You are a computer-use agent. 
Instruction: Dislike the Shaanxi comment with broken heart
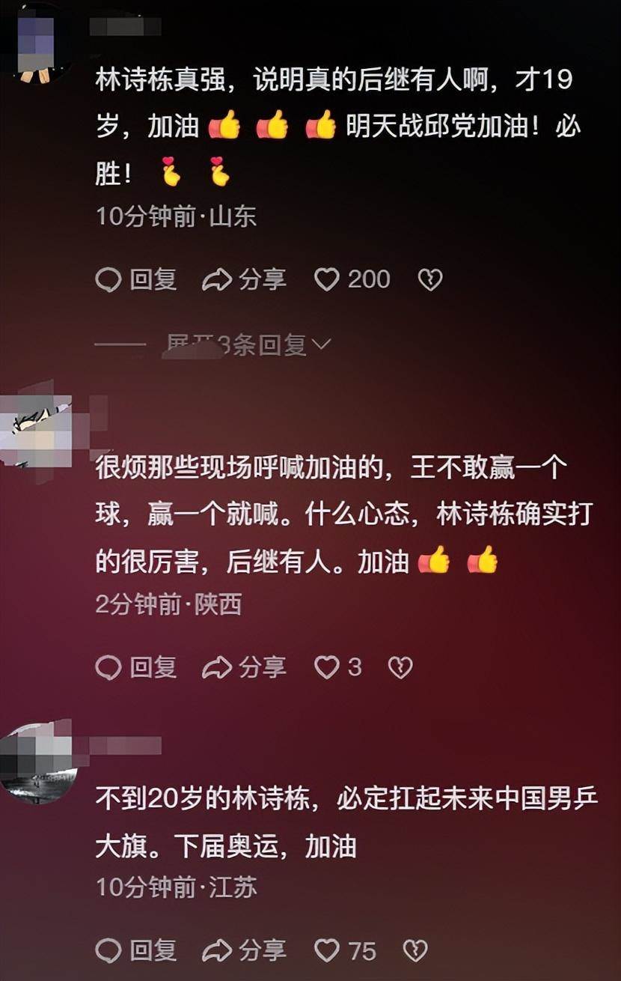pos(400,667)
